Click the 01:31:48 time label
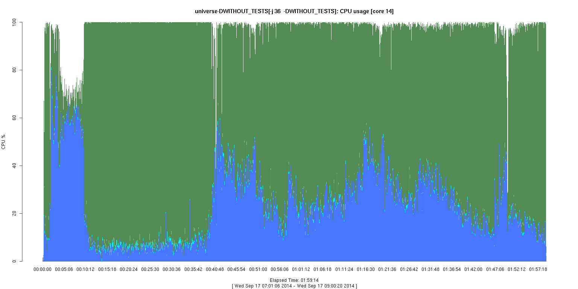 (x=430, y=269)
